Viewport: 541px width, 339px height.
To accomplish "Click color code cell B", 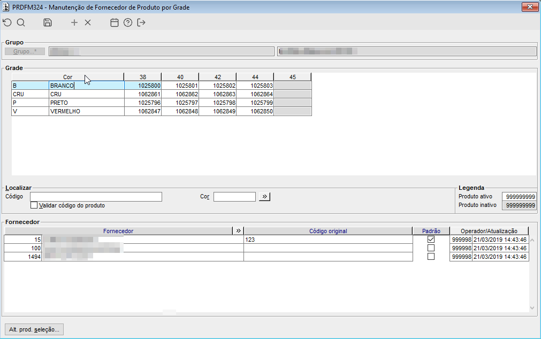I will point(31,86).
